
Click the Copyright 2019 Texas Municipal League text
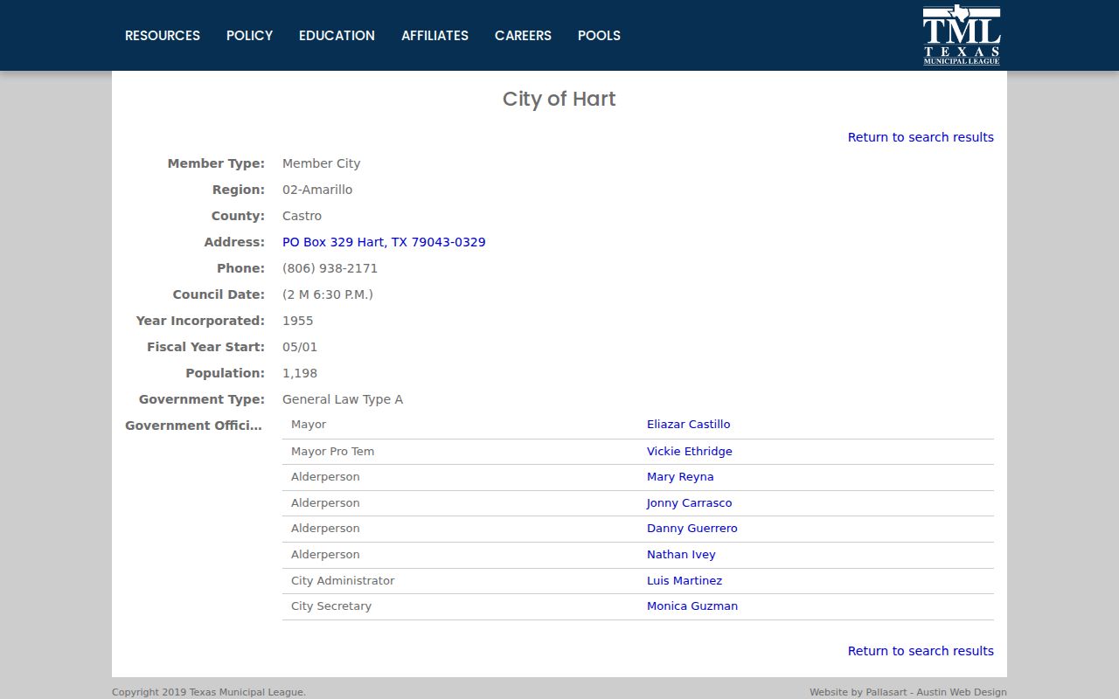click(x=209, y=692)
